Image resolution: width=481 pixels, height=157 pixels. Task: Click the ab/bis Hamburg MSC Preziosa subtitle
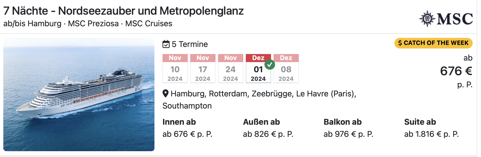[88, 23]
